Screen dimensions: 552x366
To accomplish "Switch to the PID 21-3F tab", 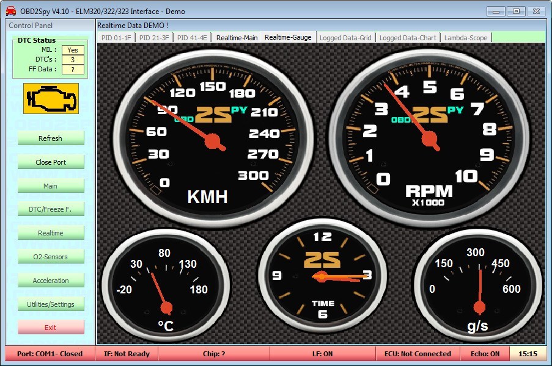I will click(x=154, y=38).
